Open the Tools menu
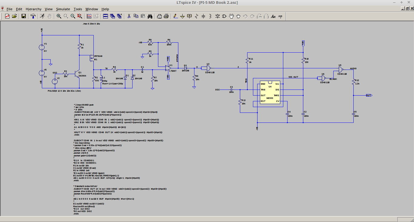Viewport: 414px width, 222px height. [78, 9]
